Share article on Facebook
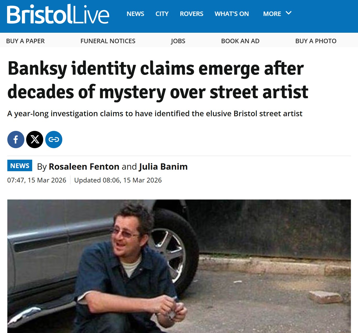 click(x=16, y=140)
